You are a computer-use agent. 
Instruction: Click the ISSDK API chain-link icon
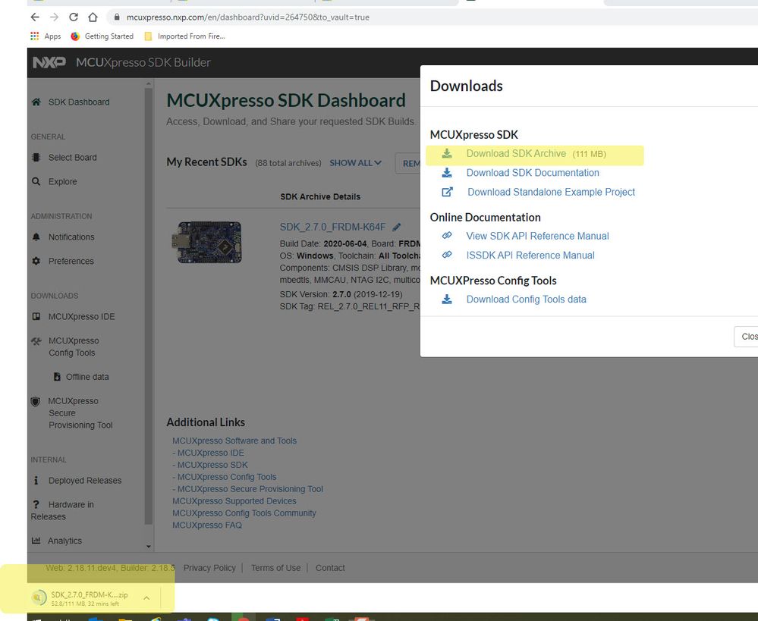tap(447, 255)
